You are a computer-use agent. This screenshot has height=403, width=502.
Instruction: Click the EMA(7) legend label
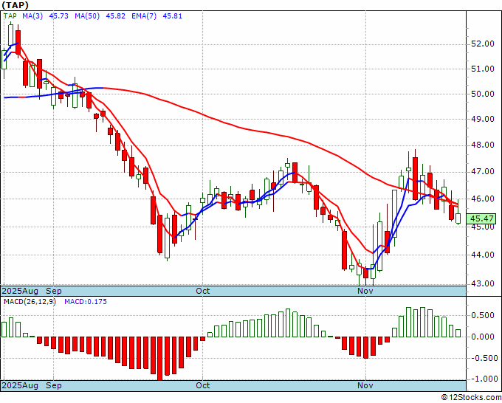144,16
